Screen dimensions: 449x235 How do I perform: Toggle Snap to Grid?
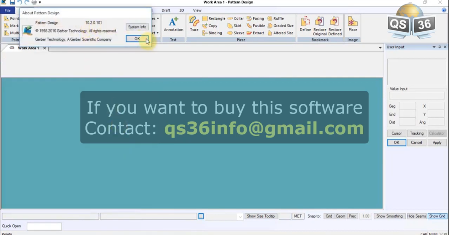tap(329, 216)
